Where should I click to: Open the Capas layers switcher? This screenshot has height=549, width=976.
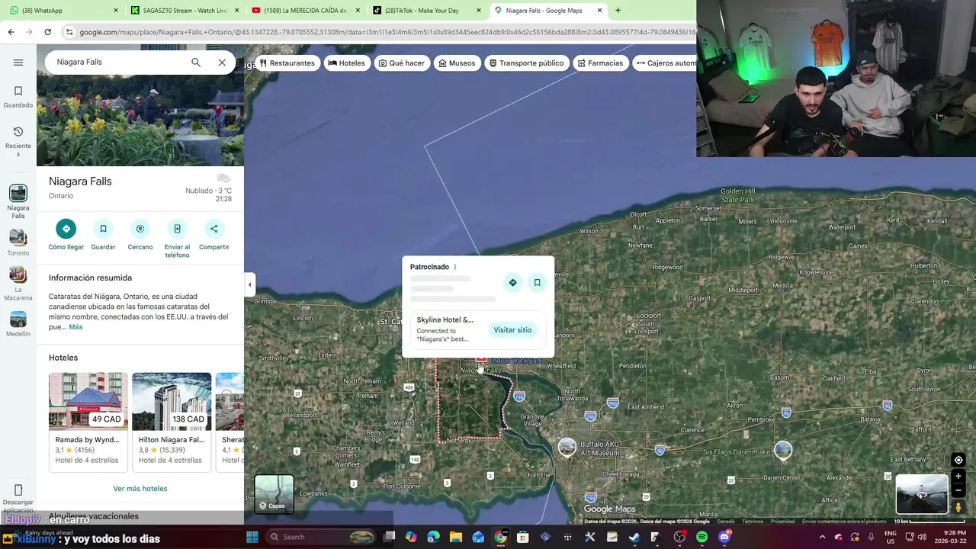pyautogui.click(x=274, y=494)
